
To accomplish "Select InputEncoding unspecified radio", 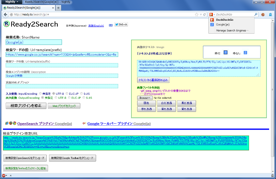I will click(40, 94).
